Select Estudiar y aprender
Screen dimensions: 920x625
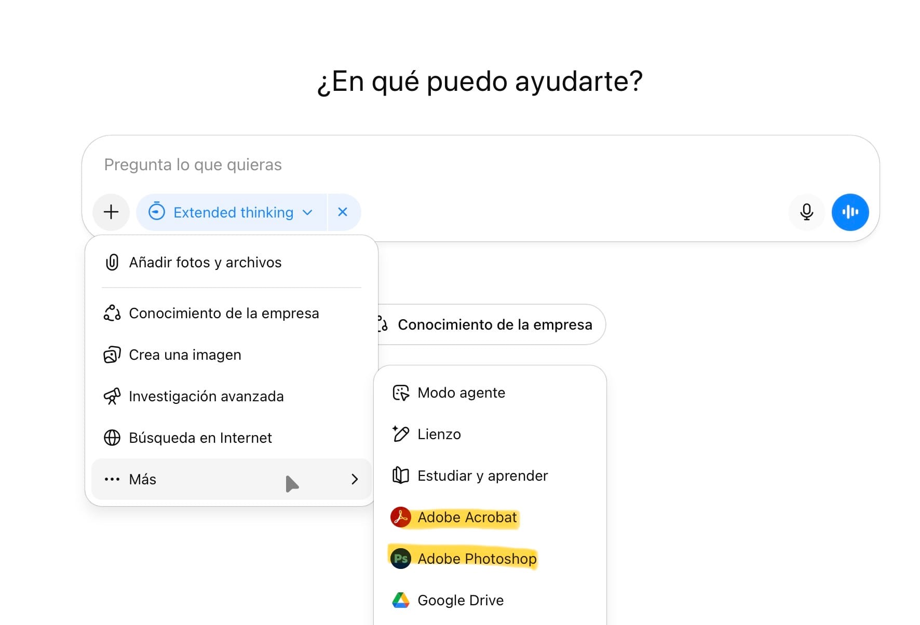click(x=482, y=476)
